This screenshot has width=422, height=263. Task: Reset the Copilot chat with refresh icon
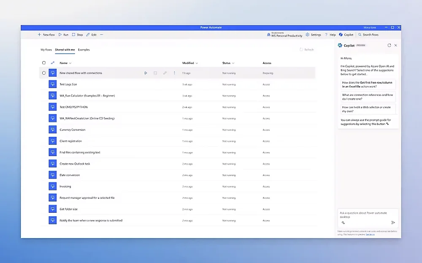pos(389,45)
